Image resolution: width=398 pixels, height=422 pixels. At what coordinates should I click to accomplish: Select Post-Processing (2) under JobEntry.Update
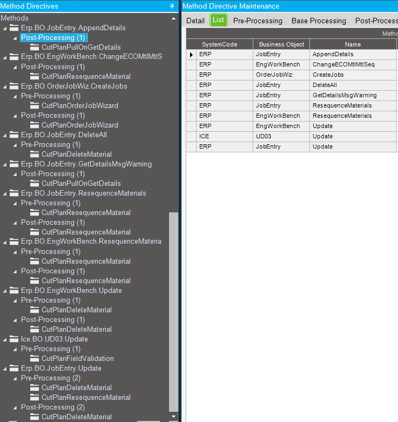point(53,407)
